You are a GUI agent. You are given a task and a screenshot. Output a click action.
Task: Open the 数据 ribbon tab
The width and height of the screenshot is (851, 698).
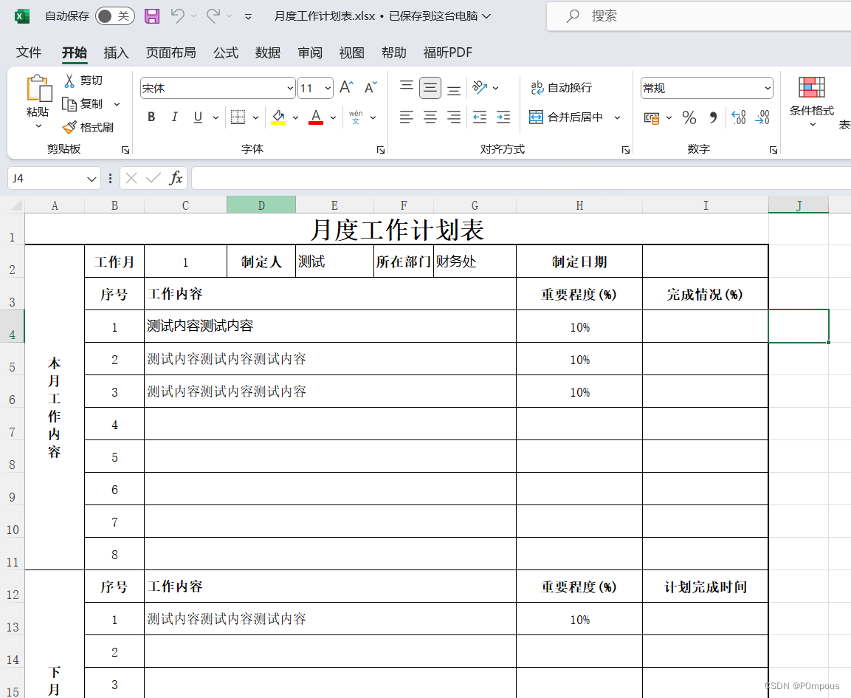click(x=267, y=52)
